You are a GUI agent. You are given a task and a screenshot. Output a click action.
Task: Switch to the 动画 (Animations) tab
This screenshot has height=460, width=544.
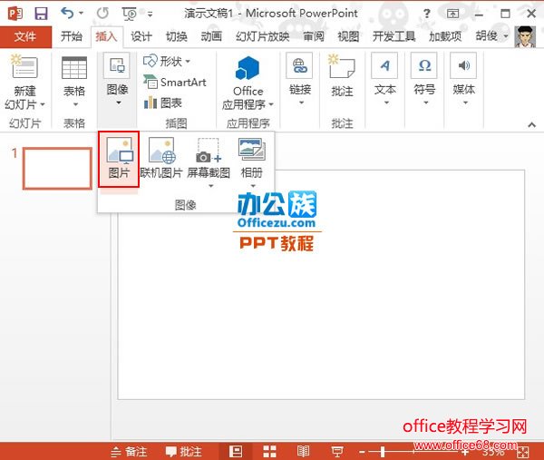(x=211, y=36)
